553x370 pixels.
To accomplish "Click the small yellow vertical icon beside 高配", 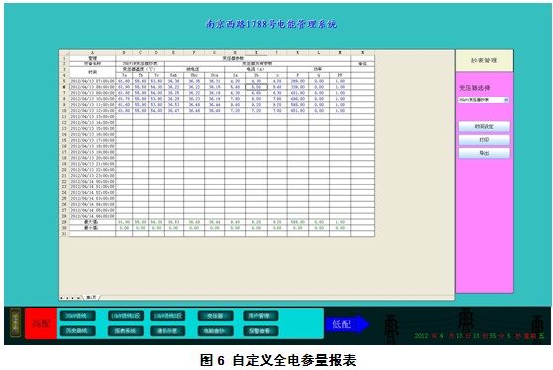I will (x=15, y=322).
